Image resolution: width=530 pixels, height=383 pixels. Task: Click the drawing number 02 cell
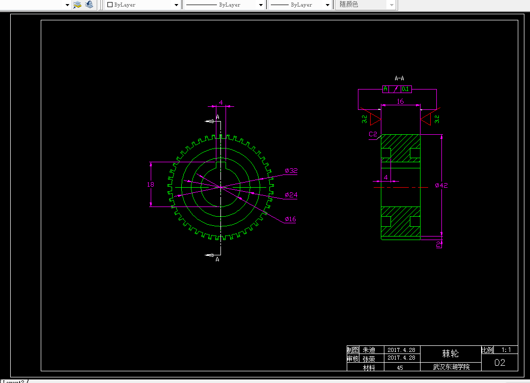(499, 362)
